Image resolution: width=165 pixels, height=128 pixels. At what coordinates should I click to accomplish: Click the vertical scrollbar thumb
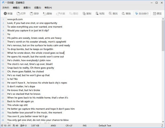163,36
